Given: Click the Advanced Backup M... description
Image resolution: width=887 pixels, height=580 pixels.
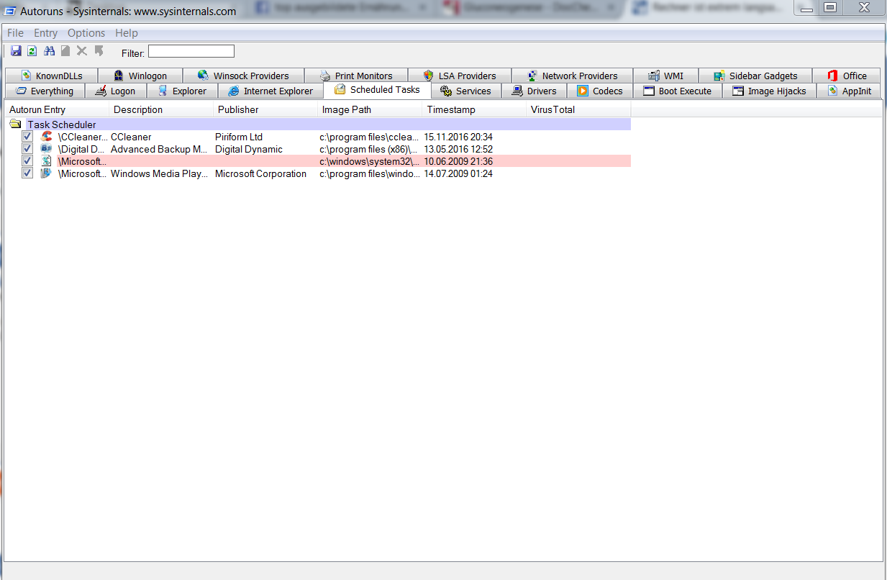Looking at the screenshot, I should point(159,149).
